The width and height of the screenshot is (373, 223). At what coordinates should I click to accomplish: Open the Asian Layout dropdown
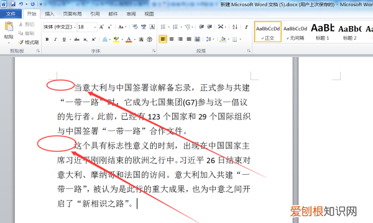coord(222,27)
